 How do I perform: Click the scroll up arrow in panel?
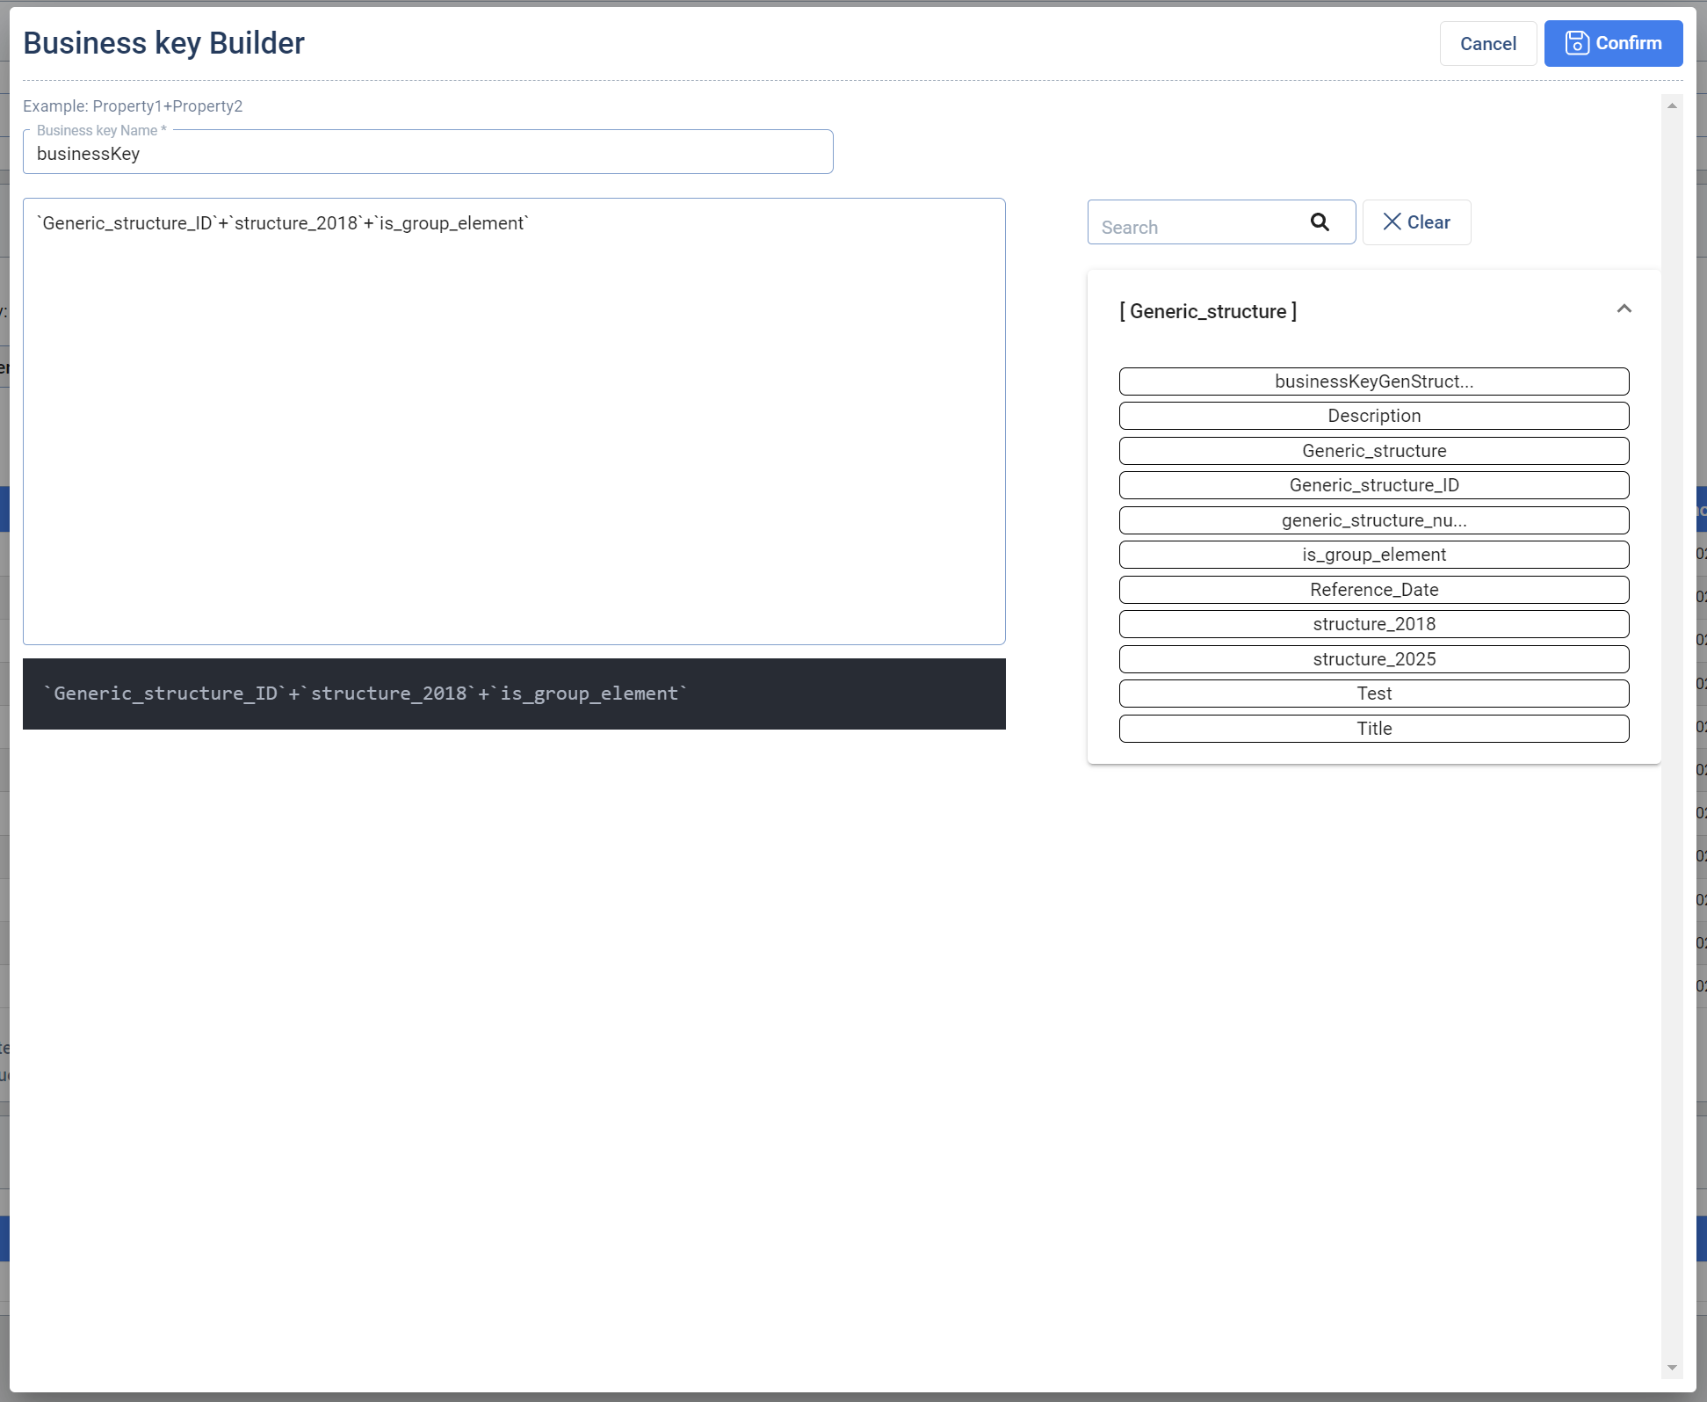pyautogui.click(x=1672, y=104)
